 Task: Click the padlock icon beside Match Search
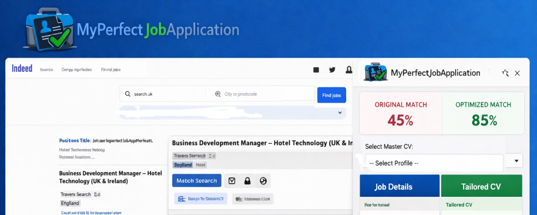247,181
